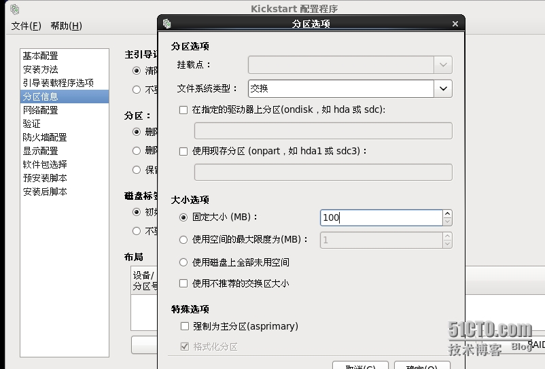Select 安装方法 in the sidebar
Image resolution: width=545 pixels, height=369 pixels.
(65, 69)
